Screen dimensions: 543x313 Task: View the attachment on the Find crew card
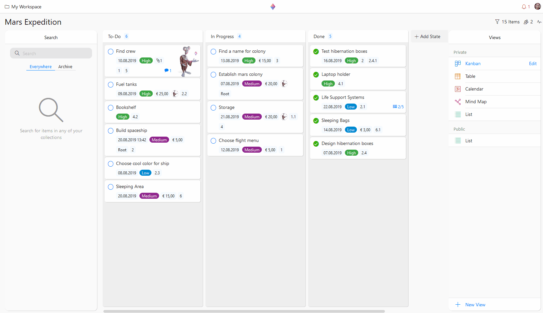coord(159,60)
